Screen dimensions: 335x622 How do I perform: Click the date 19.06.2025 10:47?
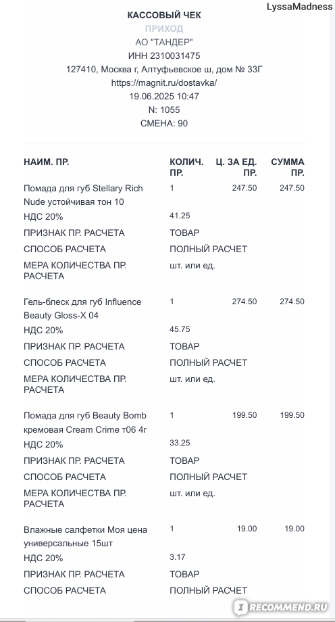click(164, 97)
